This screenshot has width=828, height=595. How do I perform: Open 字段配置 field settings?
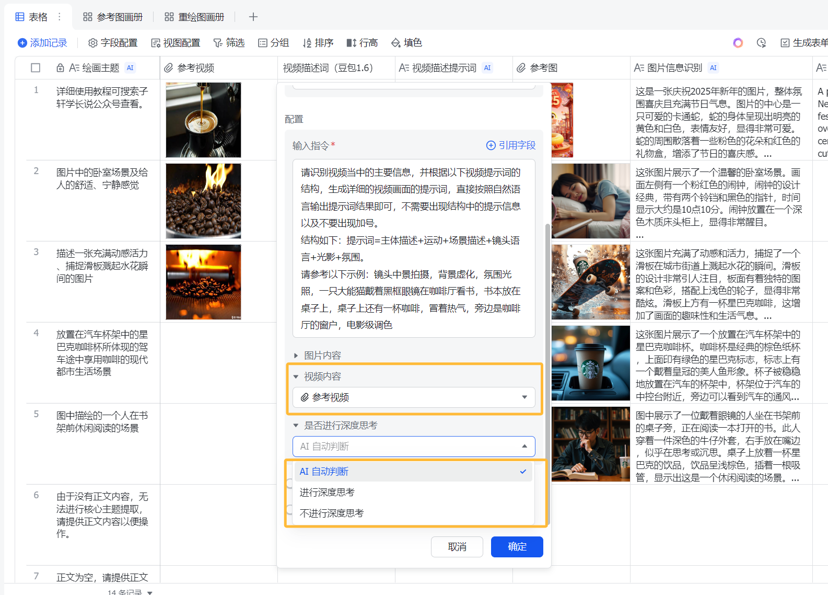click(113, 43)
